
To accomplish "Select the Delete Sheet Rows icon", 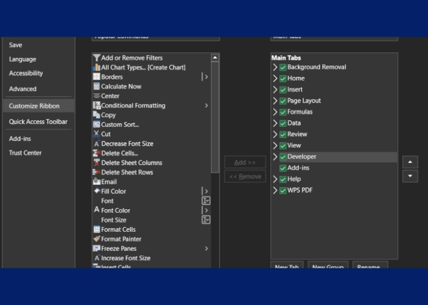I will click(x=97, y=172).
